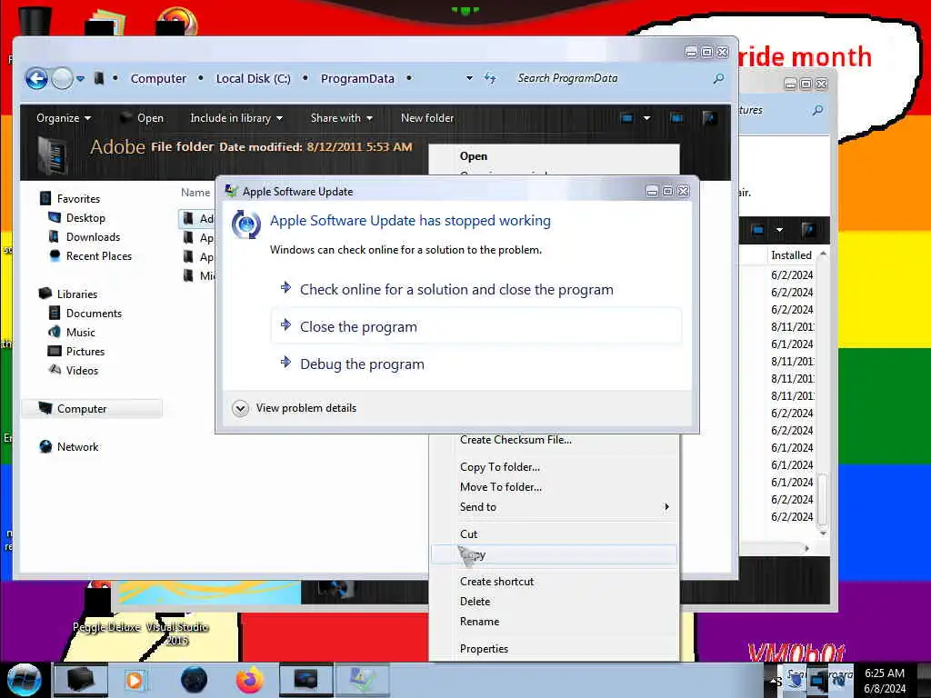
Task: Open the view options dropdown arrow
Action: point(646,118)
